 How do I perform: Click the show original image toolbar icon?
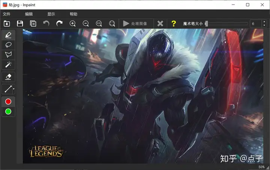[33, 24]
